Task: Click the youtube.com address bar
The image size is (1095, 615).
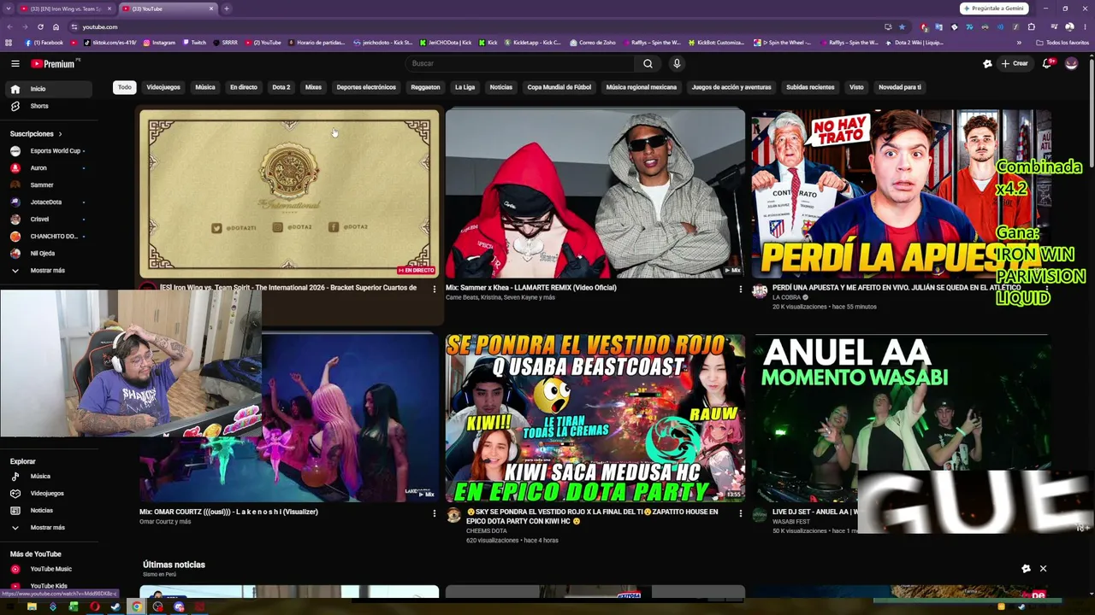Action: tap(479, 27)
